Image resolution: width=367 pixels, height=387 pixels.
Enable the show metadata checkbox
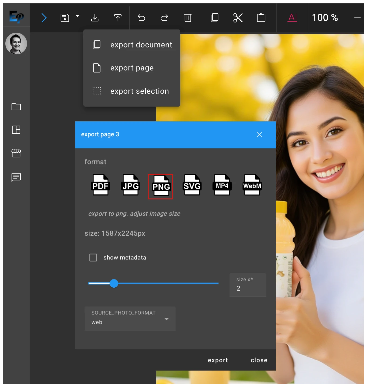[93, 257]
